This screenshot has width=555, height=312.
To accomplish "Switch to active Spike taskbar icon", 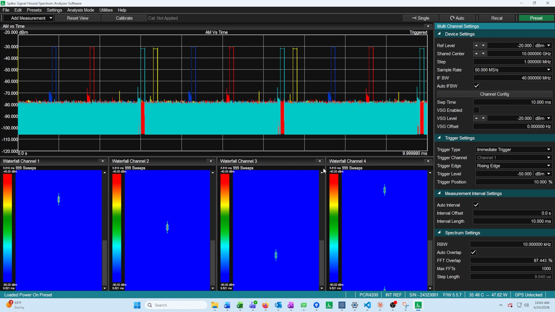I will [418, 305].
